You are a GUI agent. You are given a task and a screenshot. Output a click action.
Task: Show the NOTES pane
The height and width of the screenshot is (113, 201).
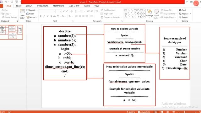coord(131,112)
